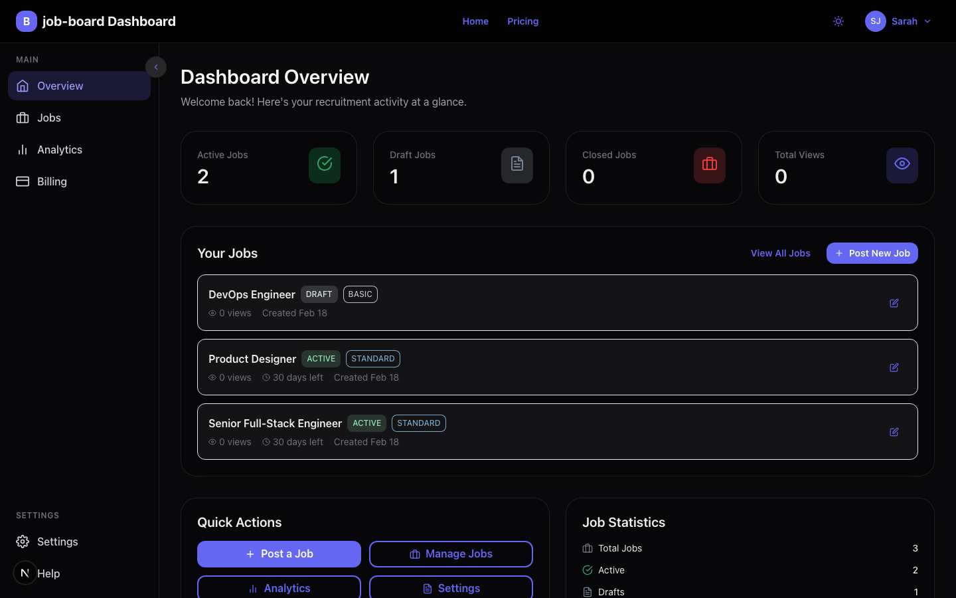Click the Active Jobs green checkmark badge

(324, 164)
